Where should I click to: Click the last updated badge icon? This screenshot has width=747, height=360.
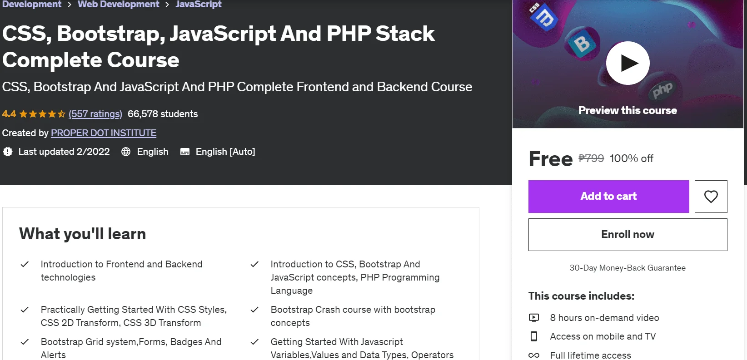[x=8, y=152]
